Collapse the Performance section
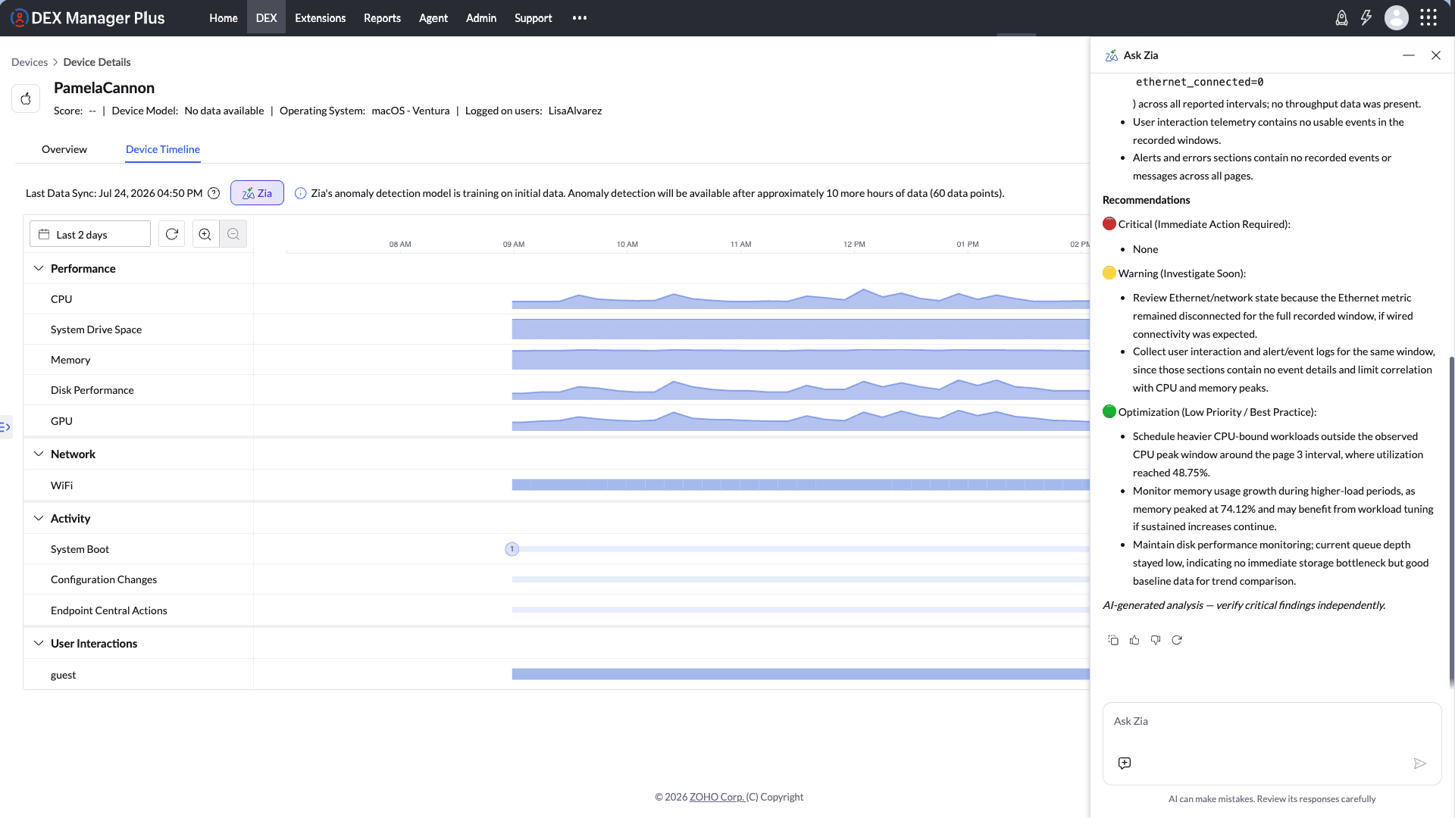1455x818 pixels. [x=39, y=268]
